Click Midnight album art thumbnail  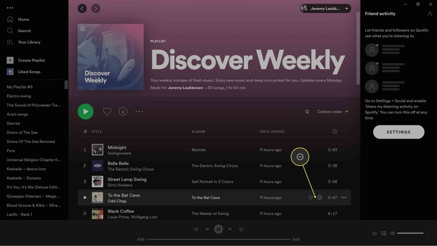(97, 150)
